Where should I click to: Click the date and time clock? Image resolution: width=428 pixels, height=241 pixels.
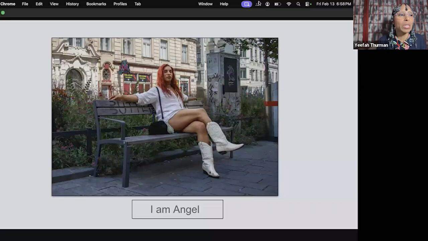[333, 4]
